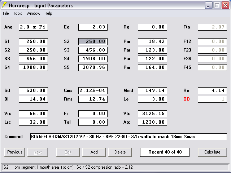The image size is (231, 173).
Task: Click the Add record button
Action: coord(94,152)
